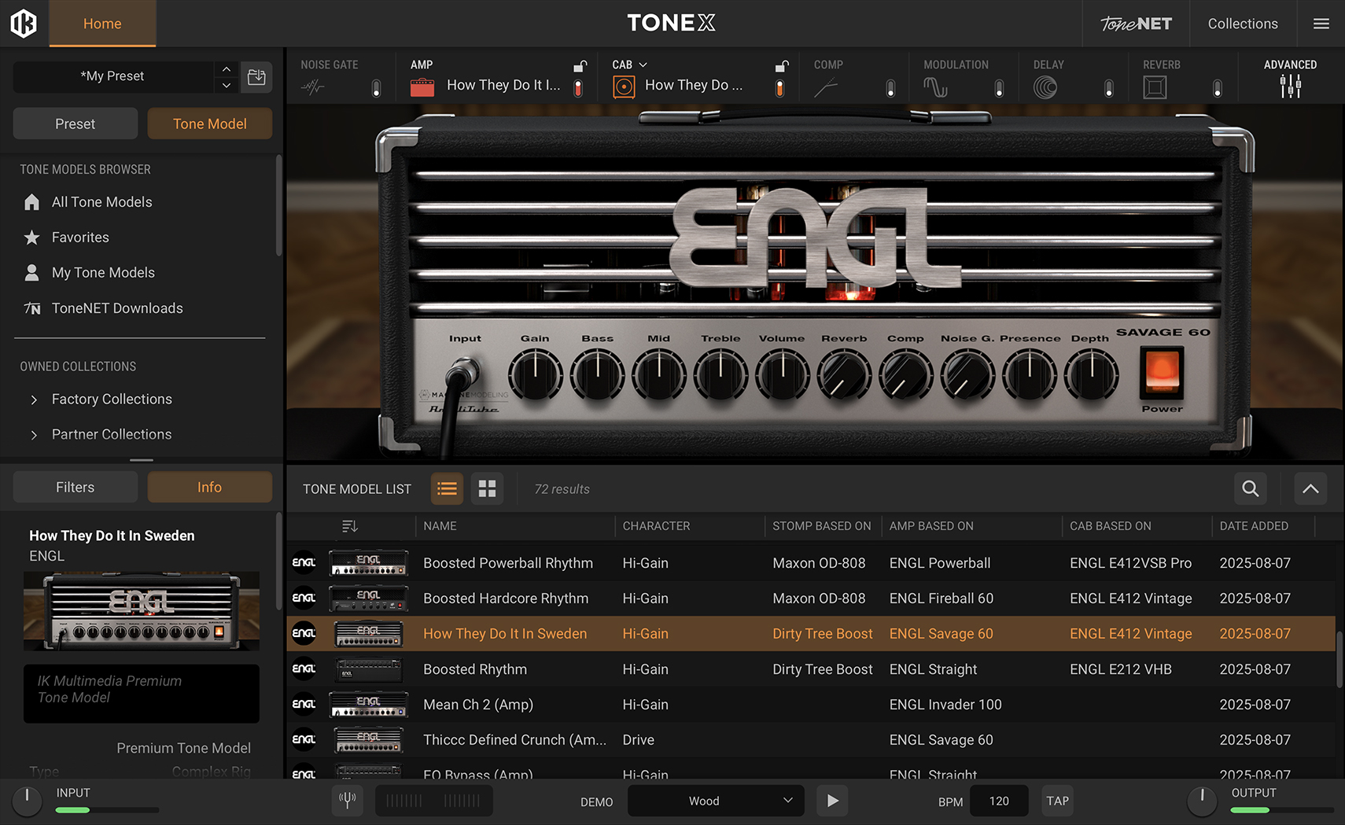Viewport: 1345px width, 825px height.
Task: Switch to grid view in Tone Model List
Action: 487,489
